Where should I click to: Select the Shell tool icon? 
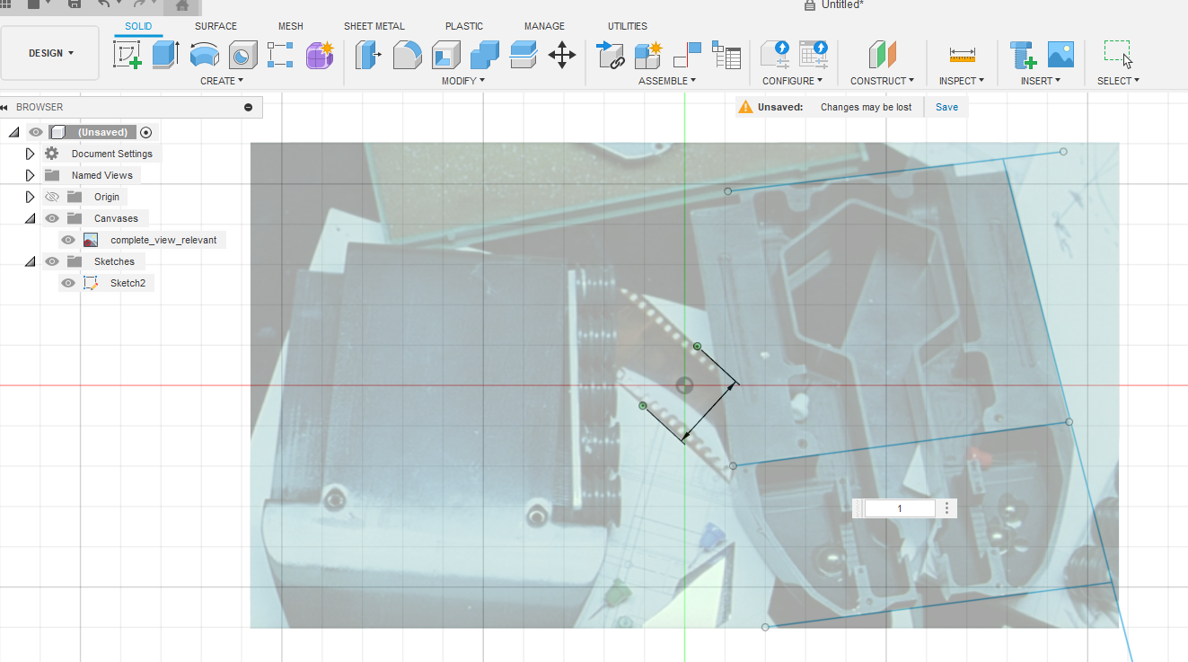click(x=446, y=55)
